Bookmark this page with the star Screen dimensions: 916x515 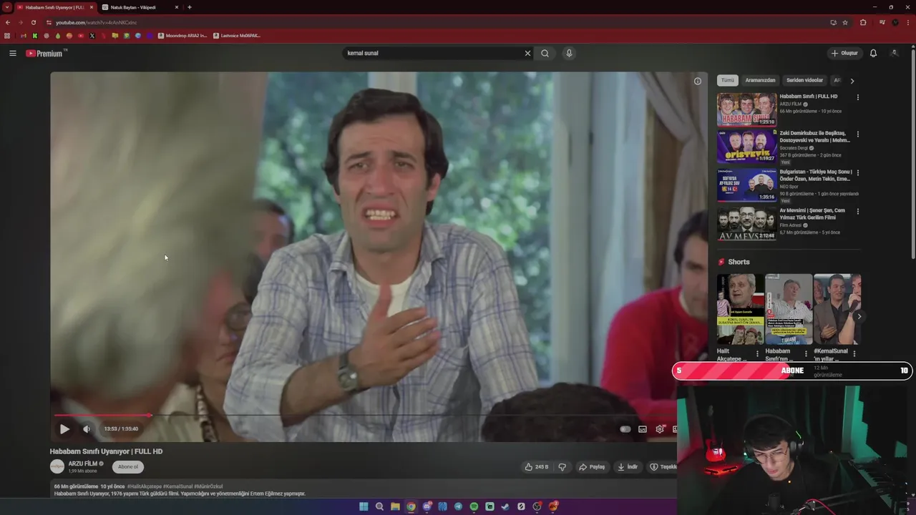pyautogui.click(x=845, y=22)
